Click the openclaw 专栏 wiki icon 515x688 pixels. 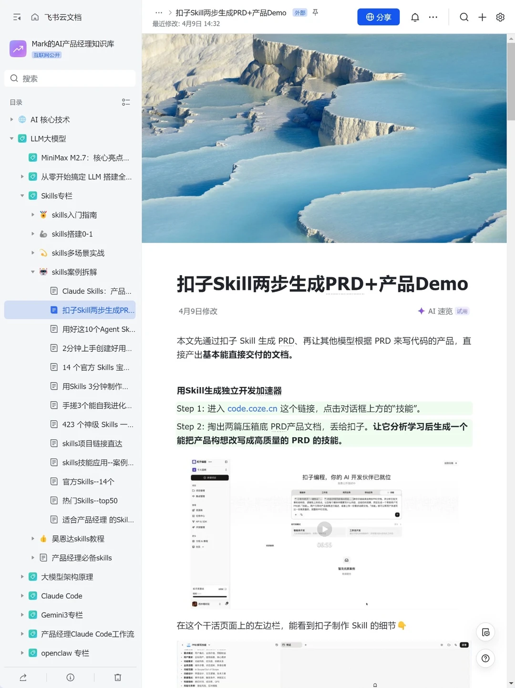[x=33, y=653]
